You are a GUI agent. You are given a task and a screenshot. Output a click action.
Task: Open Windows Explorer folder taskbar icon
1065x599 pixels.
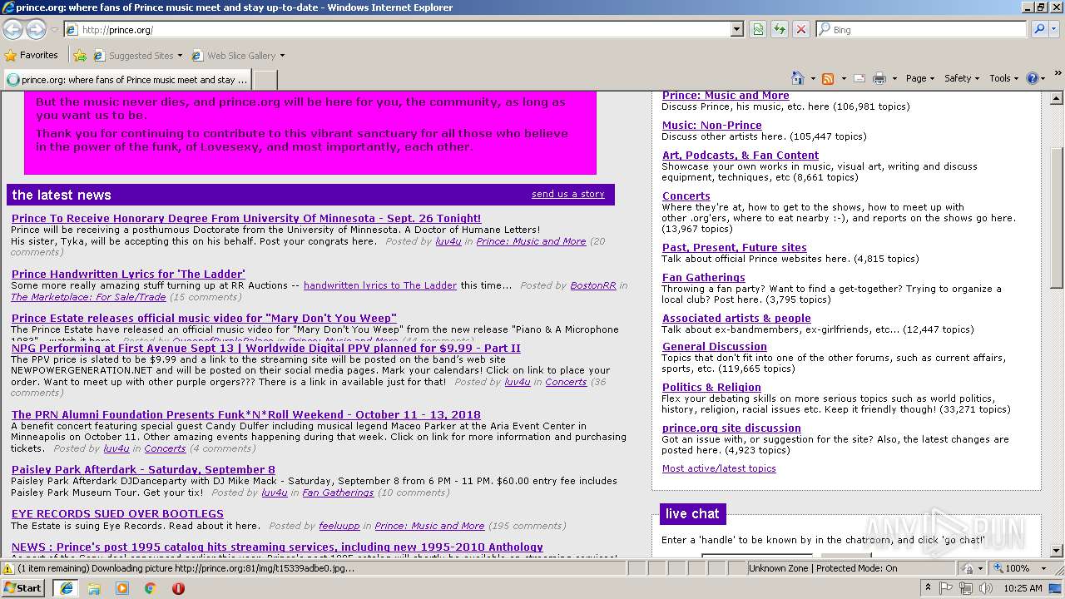(94, 588)
